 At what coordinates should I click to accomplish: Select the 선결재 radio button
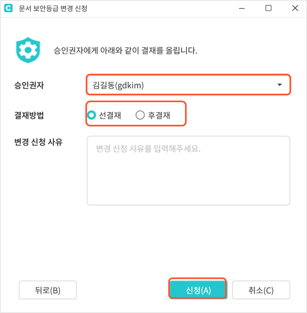point(92,115)
